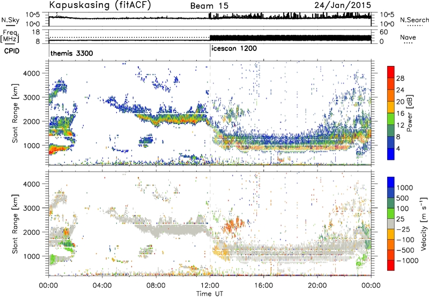Click the "12:00" time axis label
Screen dimensions: 429x297
[210, 286]
